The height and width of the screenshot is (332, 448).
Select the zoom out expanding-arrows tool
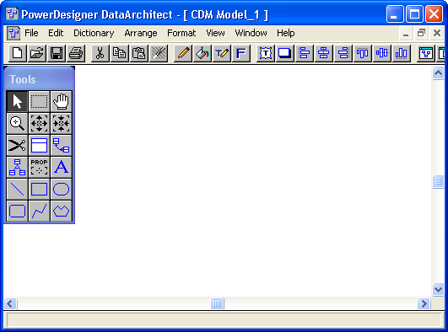click(39, 123)
